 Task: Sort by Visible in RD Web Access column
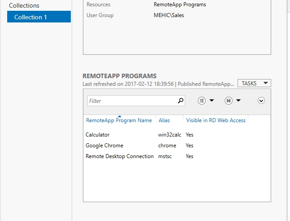[216, 120]
